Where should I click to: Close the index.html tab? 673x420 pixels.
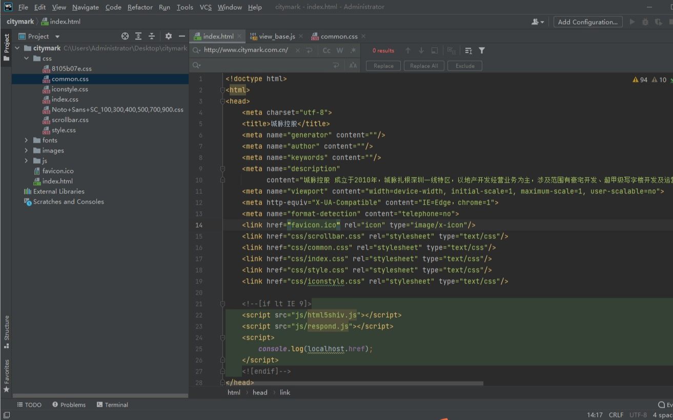[240, 36]
